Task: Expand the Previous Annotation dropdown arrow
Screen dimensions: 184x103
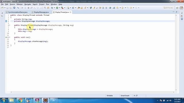Action: coord(125,8)
